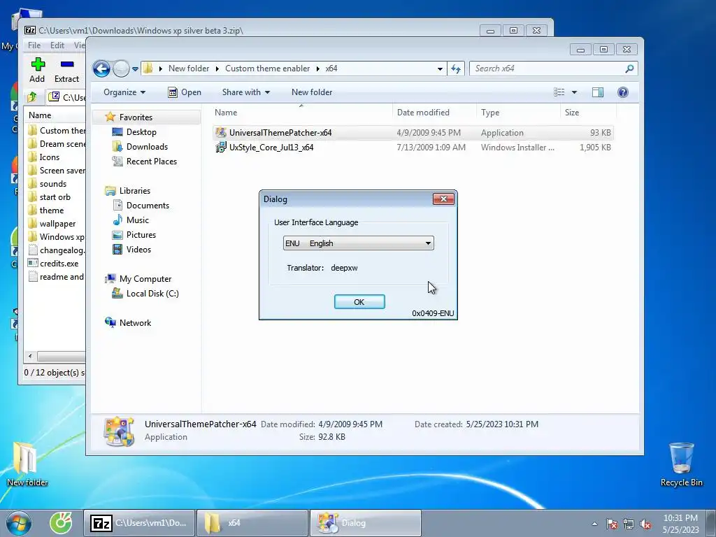The height and width of the screenshot is (537, 716).
Task: Click the Search x64 field
Action: click(x=547, y=69)
